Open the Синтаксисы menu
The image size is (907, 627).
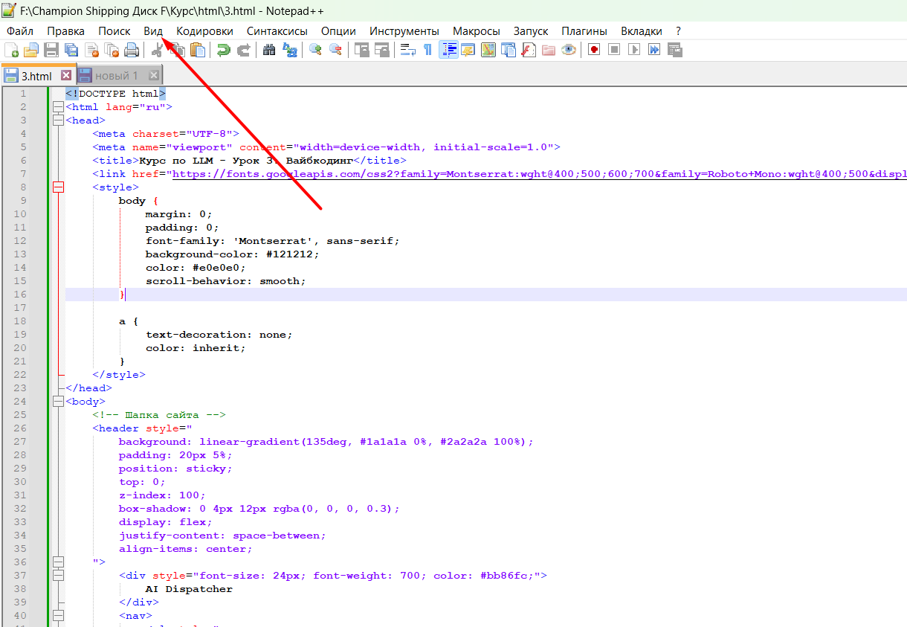tap(277, 31)
